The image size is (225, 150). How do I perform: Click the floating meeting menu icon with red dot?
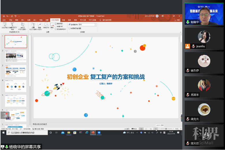click(x=5, y=115)
